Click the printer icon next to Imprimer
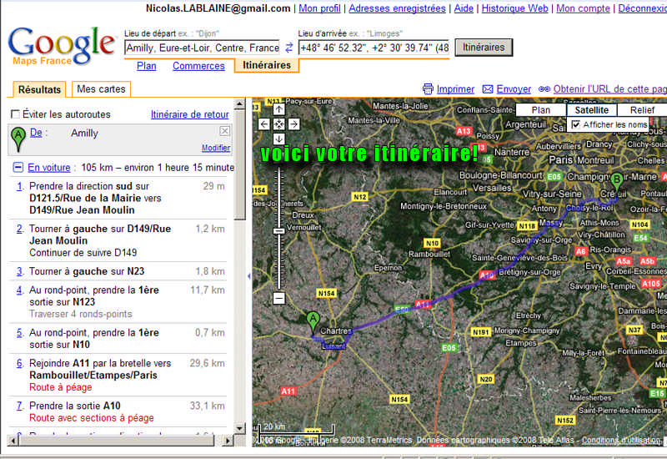 (428, 89)
